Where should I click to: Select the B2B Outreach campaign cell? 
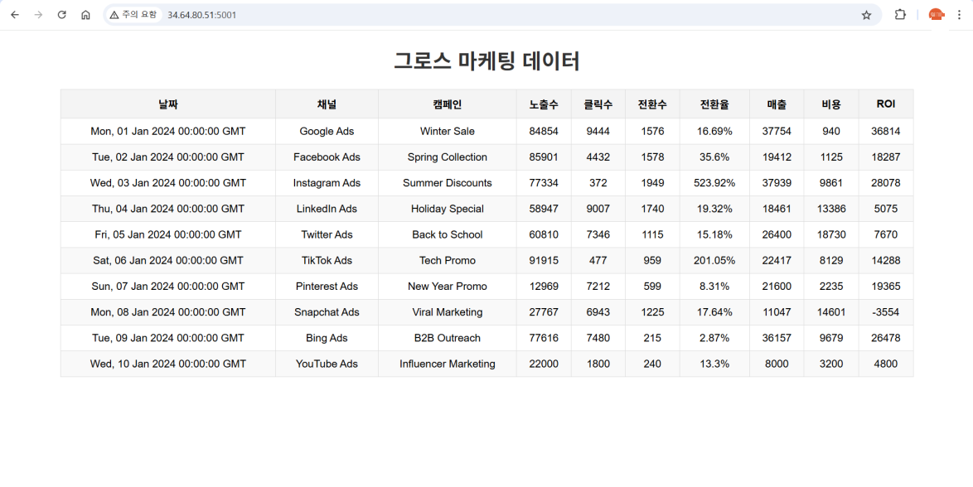click(x=448, y=338)
